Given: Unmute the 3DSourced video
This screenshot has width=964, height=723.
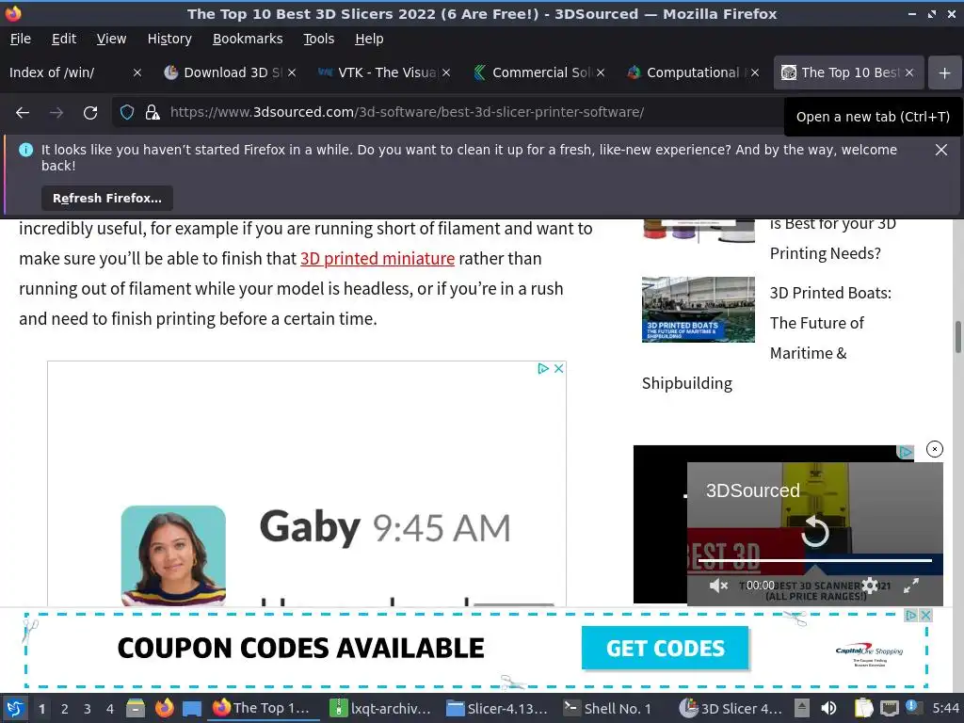Looking at the screenshot, I should pyautogui.click(x=718, y=586).
